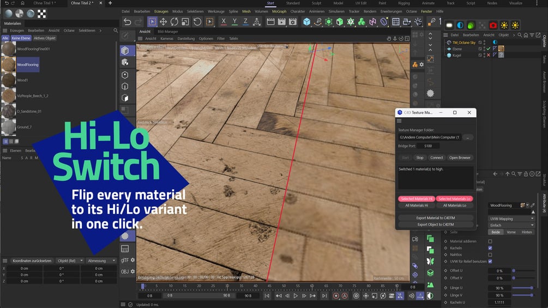Click Export Material to C4DTM
Viewport: 548px width, 308px height.
[x=436, y=218]
